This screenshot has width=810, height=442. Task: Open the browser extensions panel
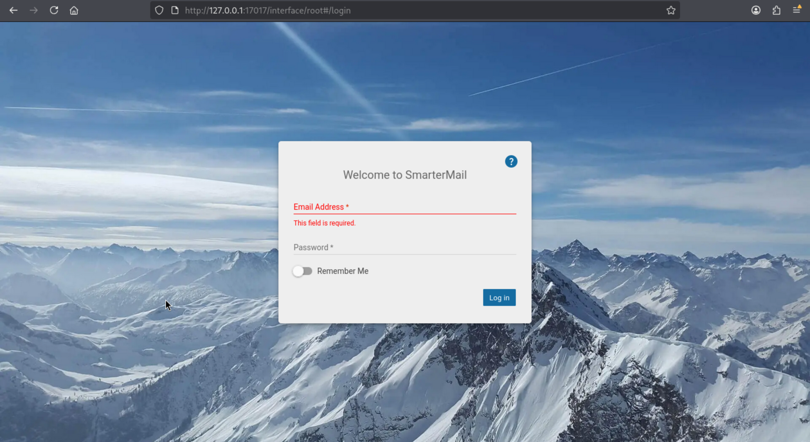pos(776,10)
